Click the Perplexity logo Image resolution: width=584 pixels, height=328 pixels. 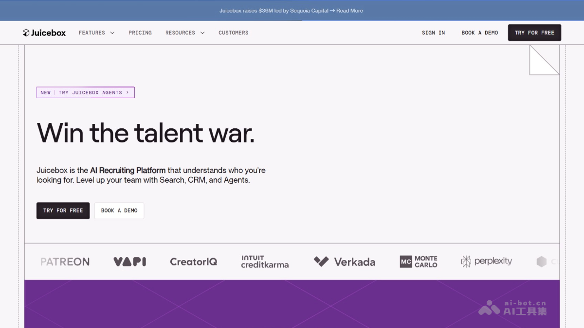pyautogui.click(x=487, y=261)
